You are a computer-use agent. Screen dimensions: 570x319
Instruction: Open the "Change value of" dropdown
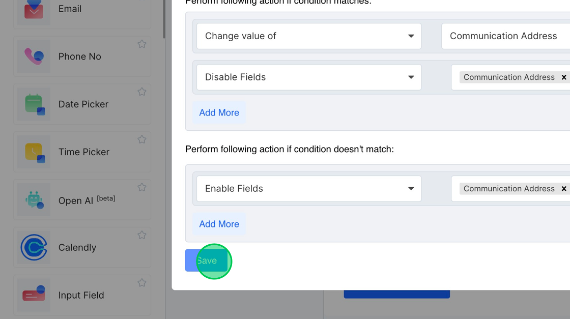pos(309,36)
